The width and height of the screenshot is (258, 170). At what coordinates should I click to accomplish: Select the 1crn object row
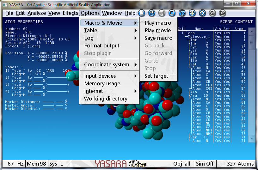click(x=214, y=33)
